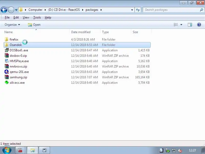Go back with the Back arrow button
The width and height of the screenshot is (205, 154).
pyautogui.click(x=4, y=10)
